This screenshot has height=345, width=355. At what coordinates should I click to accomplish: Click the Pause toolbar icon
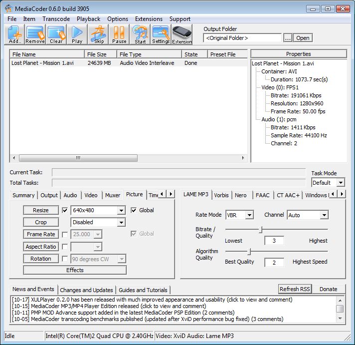tap(119, 34)
